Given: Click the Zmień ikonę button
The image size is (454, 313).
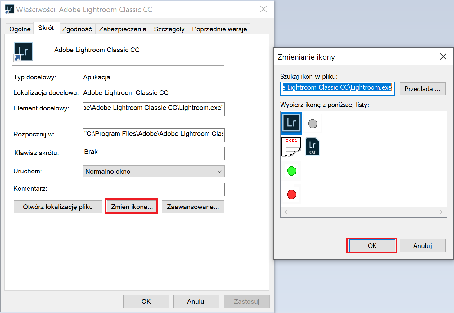Looking at the screenshot, I should (132, 207).
